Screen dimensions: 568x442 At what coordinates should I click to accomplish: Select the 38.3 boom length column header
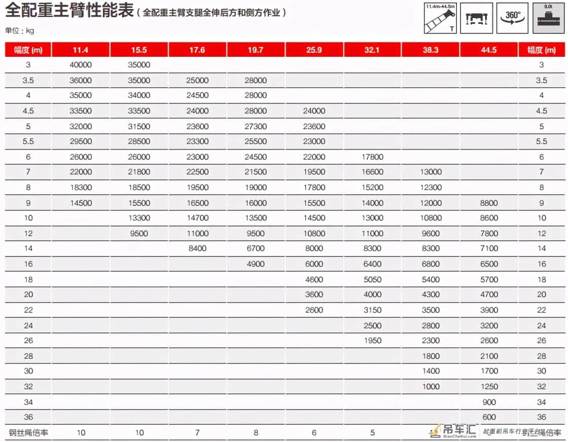tap(431, 50)
